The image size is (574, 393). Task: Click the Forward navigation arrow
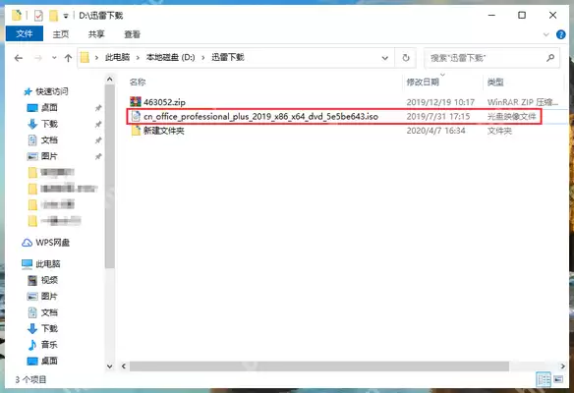click(38, 58)
